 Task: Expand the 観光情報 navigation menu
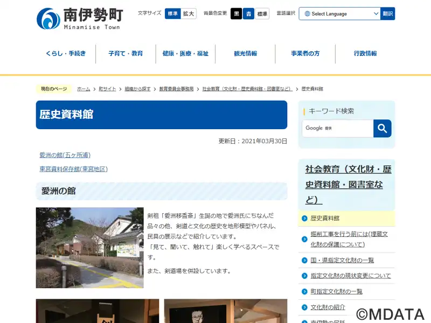pyautogui.click(x=245, y=54)
